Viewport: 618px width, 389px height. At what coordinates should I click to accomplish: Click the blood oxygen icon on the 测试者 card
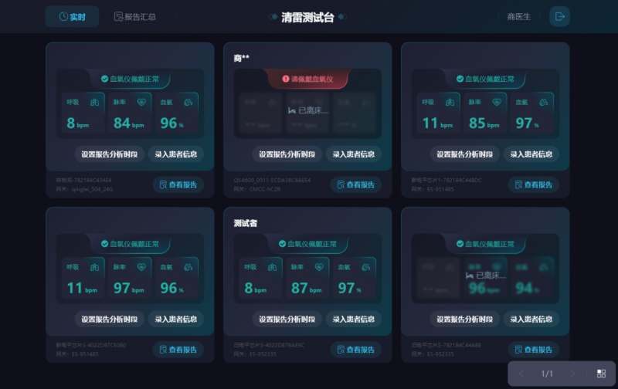tap(365, 267)
